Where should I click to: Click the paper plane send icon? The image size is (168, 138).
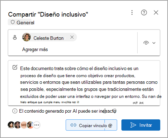tap(133, 125)
